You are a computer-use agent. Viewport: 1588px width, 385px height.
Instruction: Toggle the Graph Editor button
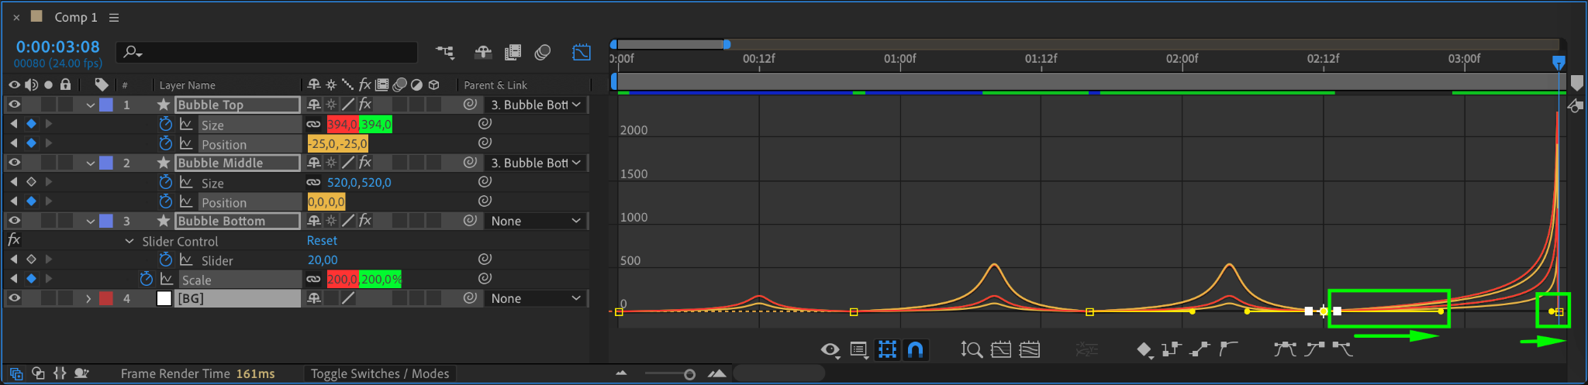(x=582, y=52)
